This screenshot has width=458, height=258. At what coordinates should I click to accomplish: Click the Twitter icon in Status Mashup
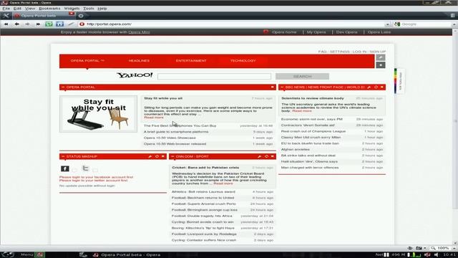pyautogui.click(x=85, y=168)
